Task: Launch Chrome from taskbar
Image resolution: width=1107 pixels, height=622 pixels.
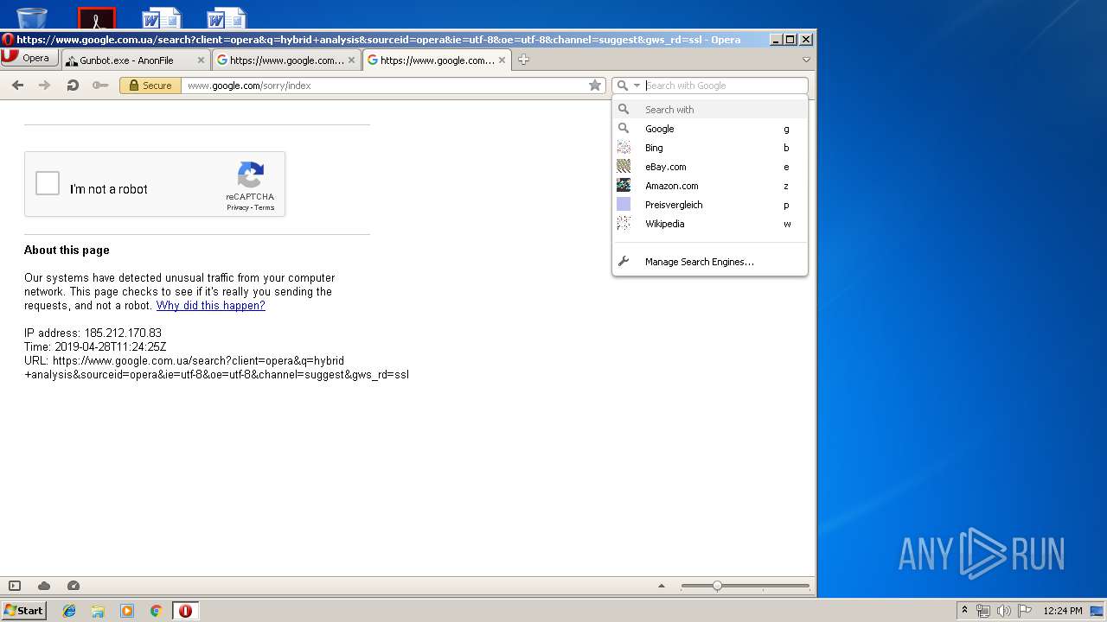Action: click(156, 611)
